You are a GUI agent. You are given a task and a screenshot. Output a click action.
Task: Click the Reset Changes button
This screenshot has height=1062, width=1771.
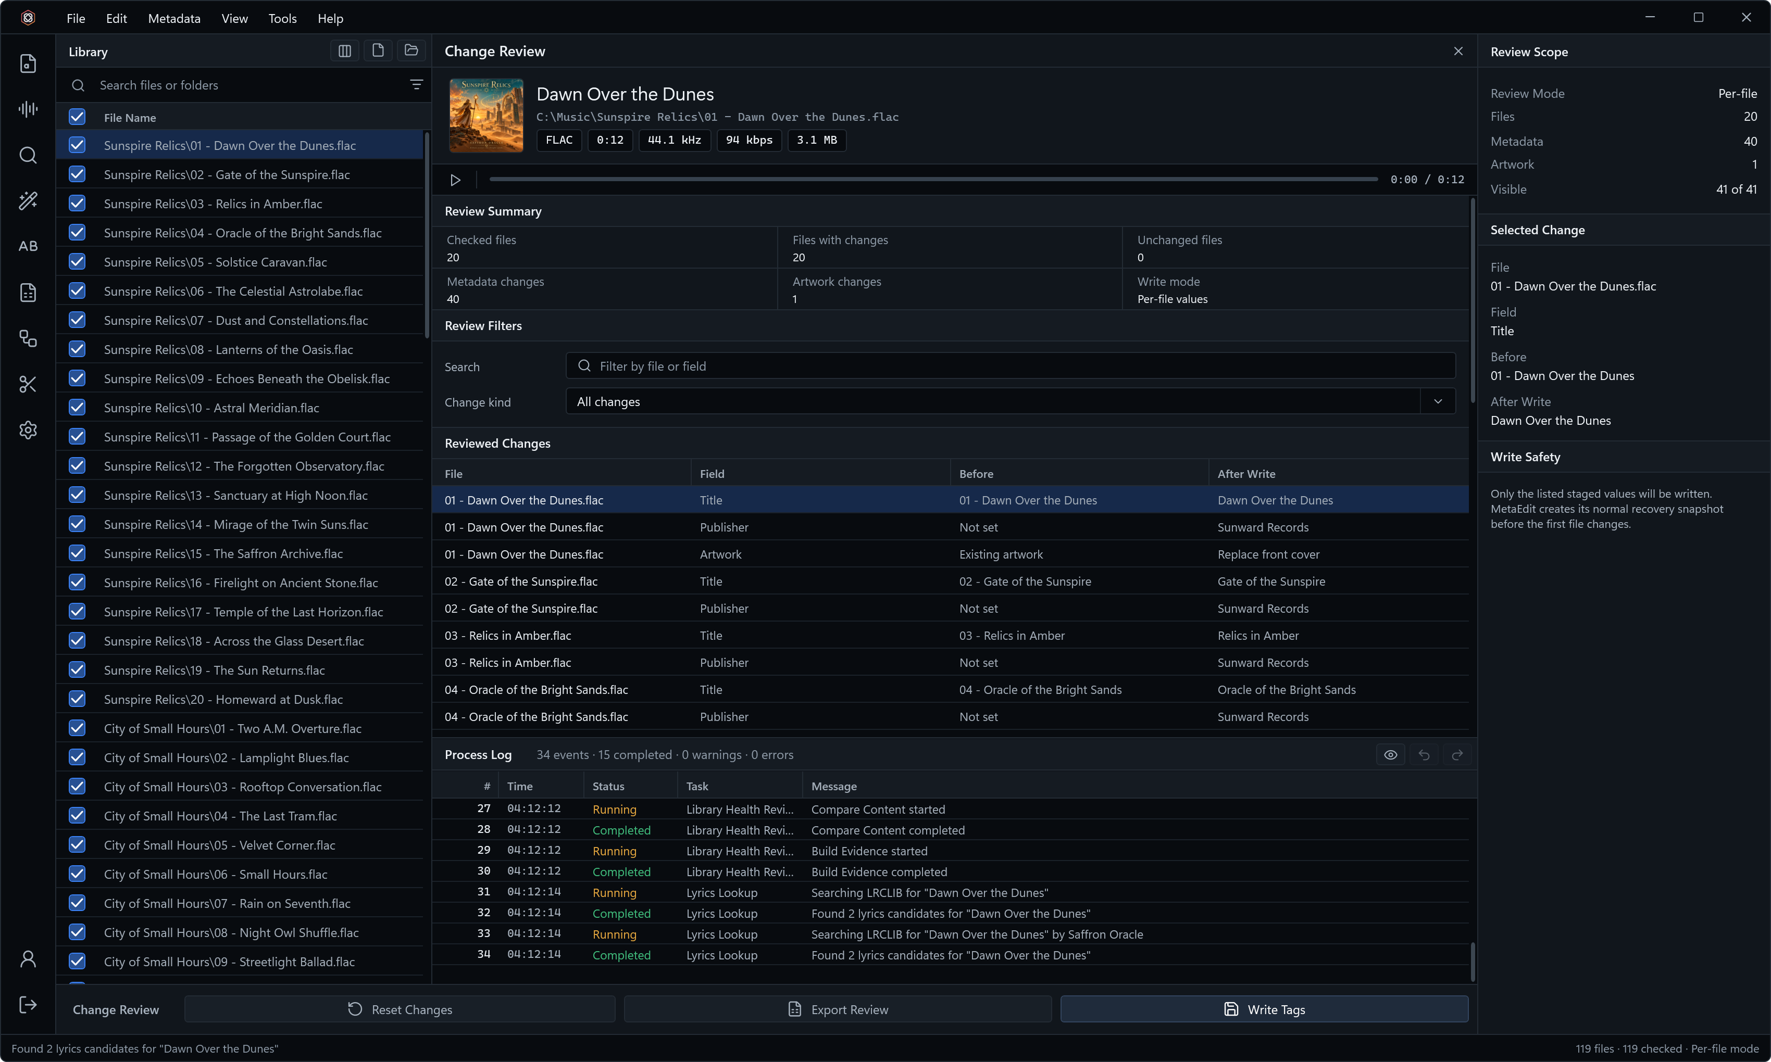coord(400,1009)
